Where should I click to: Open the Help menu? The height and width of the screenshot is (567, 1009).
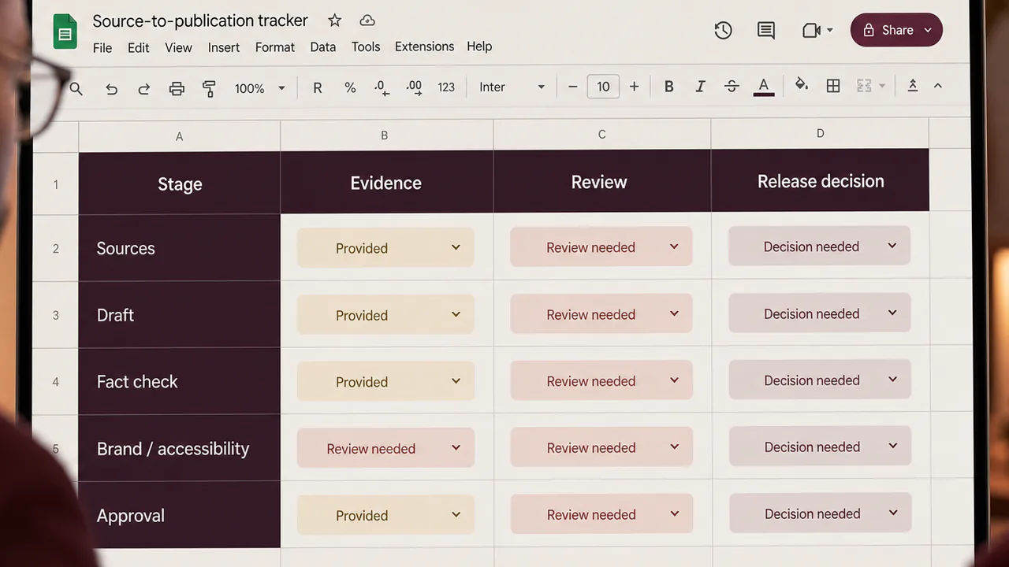(479, 46)
